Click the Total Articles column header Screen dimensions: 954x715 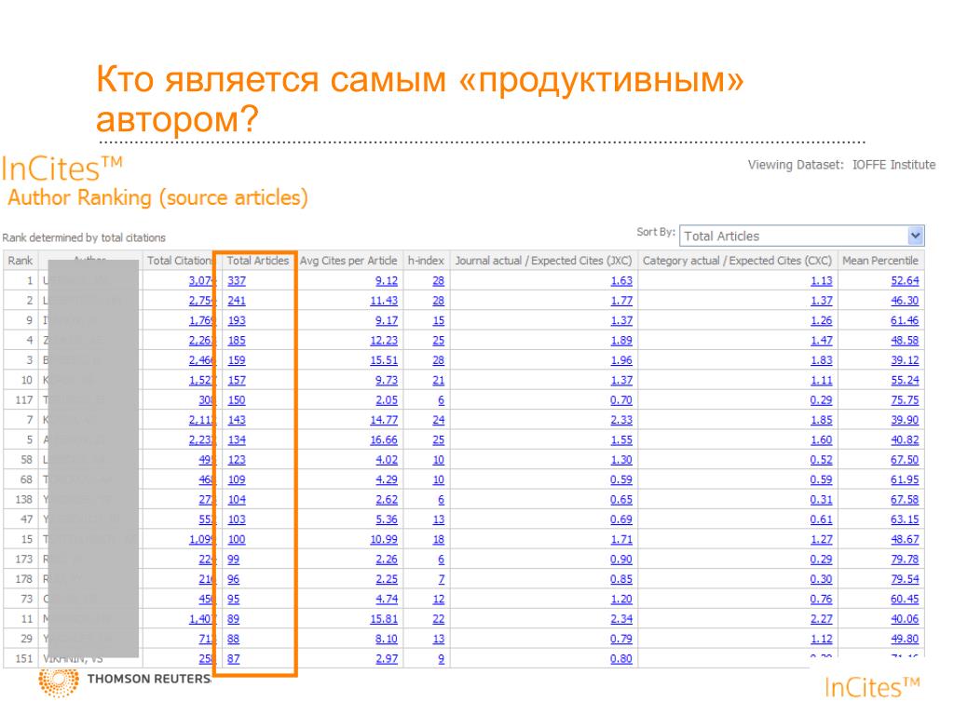point(258,261)
